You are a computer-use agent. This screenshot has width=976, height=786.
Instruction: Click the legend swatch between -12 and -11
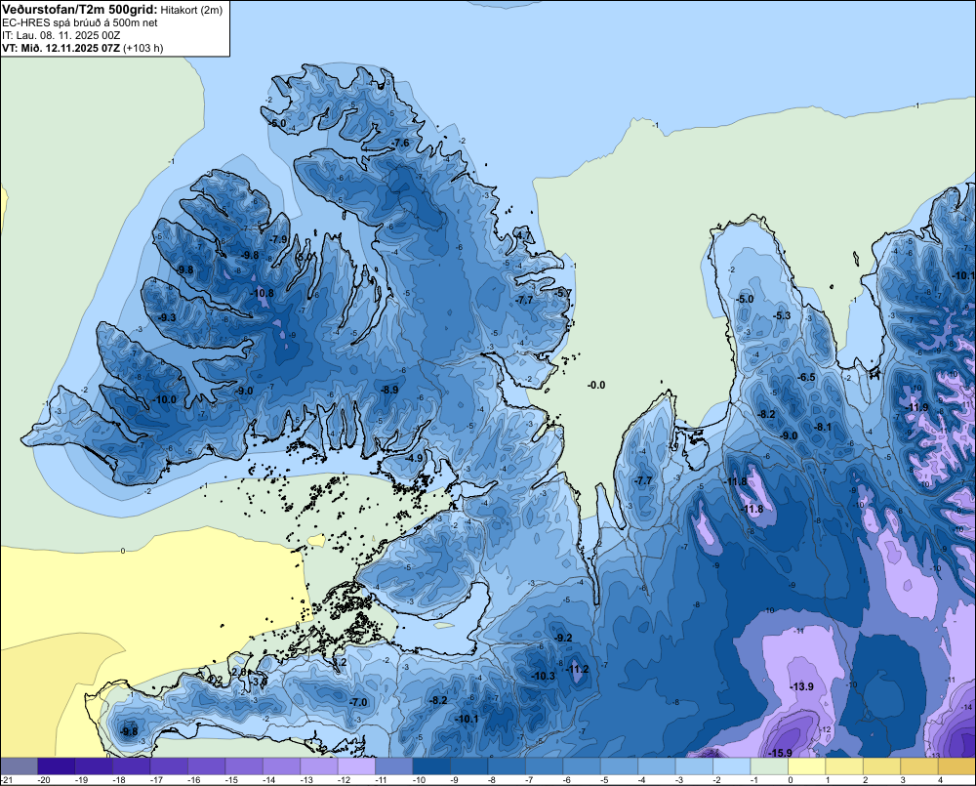356,766
